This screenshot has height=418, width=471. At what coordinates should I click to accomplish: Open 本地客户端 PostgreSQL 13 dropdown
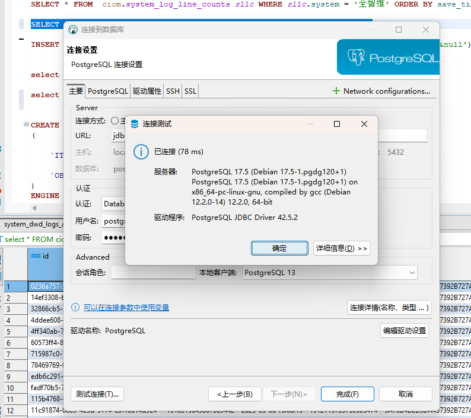point(329,272)
